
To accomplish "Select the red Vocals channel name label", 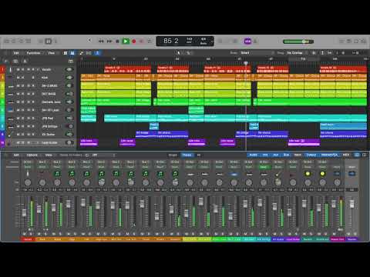I will pyautogui.click(x=28, y=239).
